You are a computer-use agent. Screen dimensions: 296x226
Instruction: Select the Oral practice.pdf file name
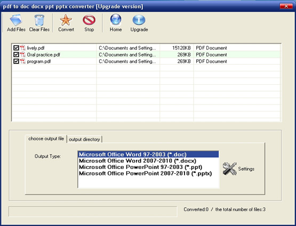click(x=43, y=55)
